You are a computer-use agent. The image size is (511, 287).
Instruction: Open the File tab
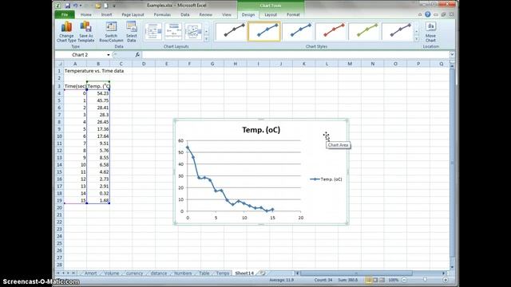[65, 14]
